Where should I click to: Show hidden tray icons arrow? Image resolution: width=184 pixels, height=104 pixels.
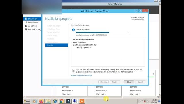point(139,101)
